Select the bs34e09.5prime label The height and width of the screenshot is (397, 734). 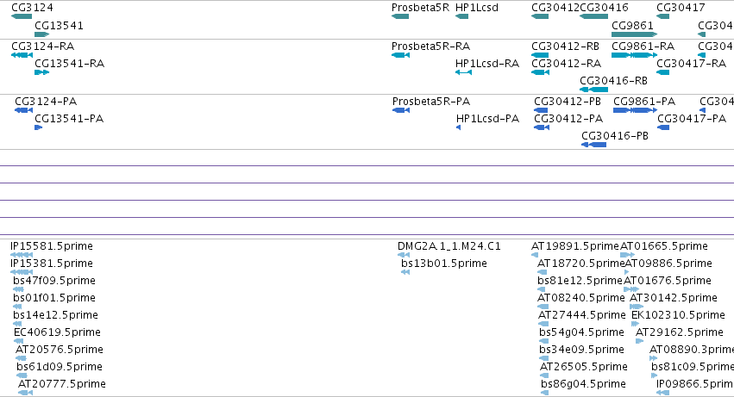point(582,350)
